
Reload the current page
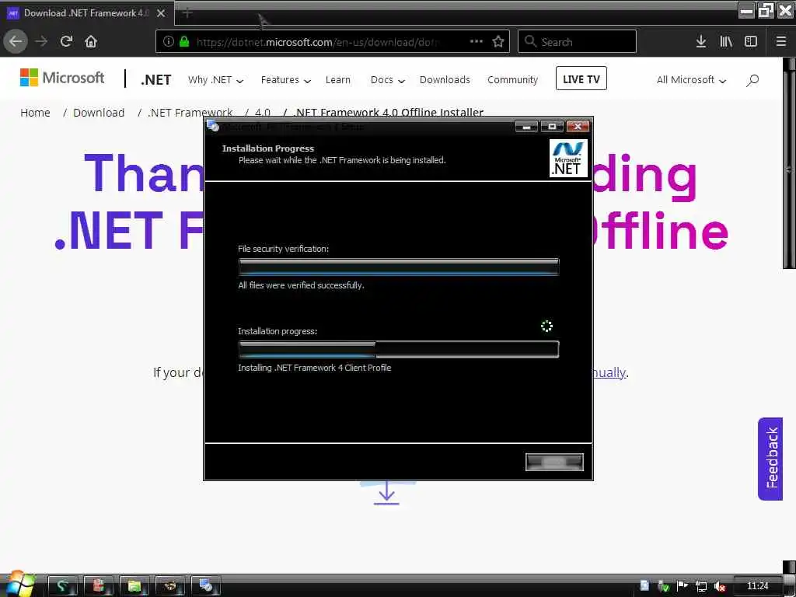tap(67, 42)
